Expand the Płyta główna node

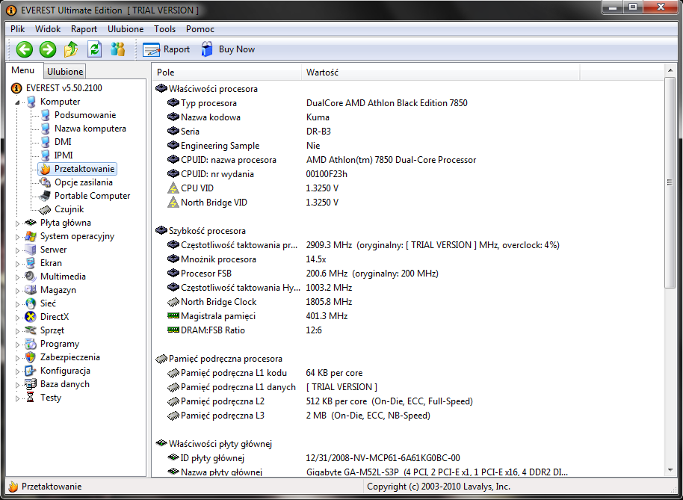(x=17, y=223)
